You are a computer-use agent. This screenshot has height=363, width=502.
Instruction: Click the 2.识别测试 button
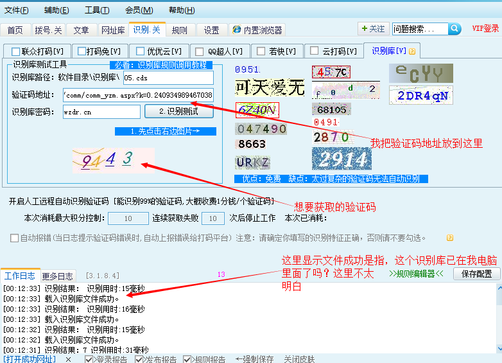pos(178,111)
